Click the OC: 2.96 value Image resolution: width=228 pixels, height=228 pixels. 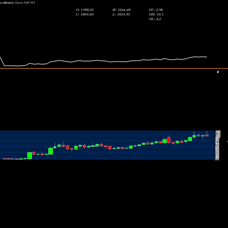point(156,10)
